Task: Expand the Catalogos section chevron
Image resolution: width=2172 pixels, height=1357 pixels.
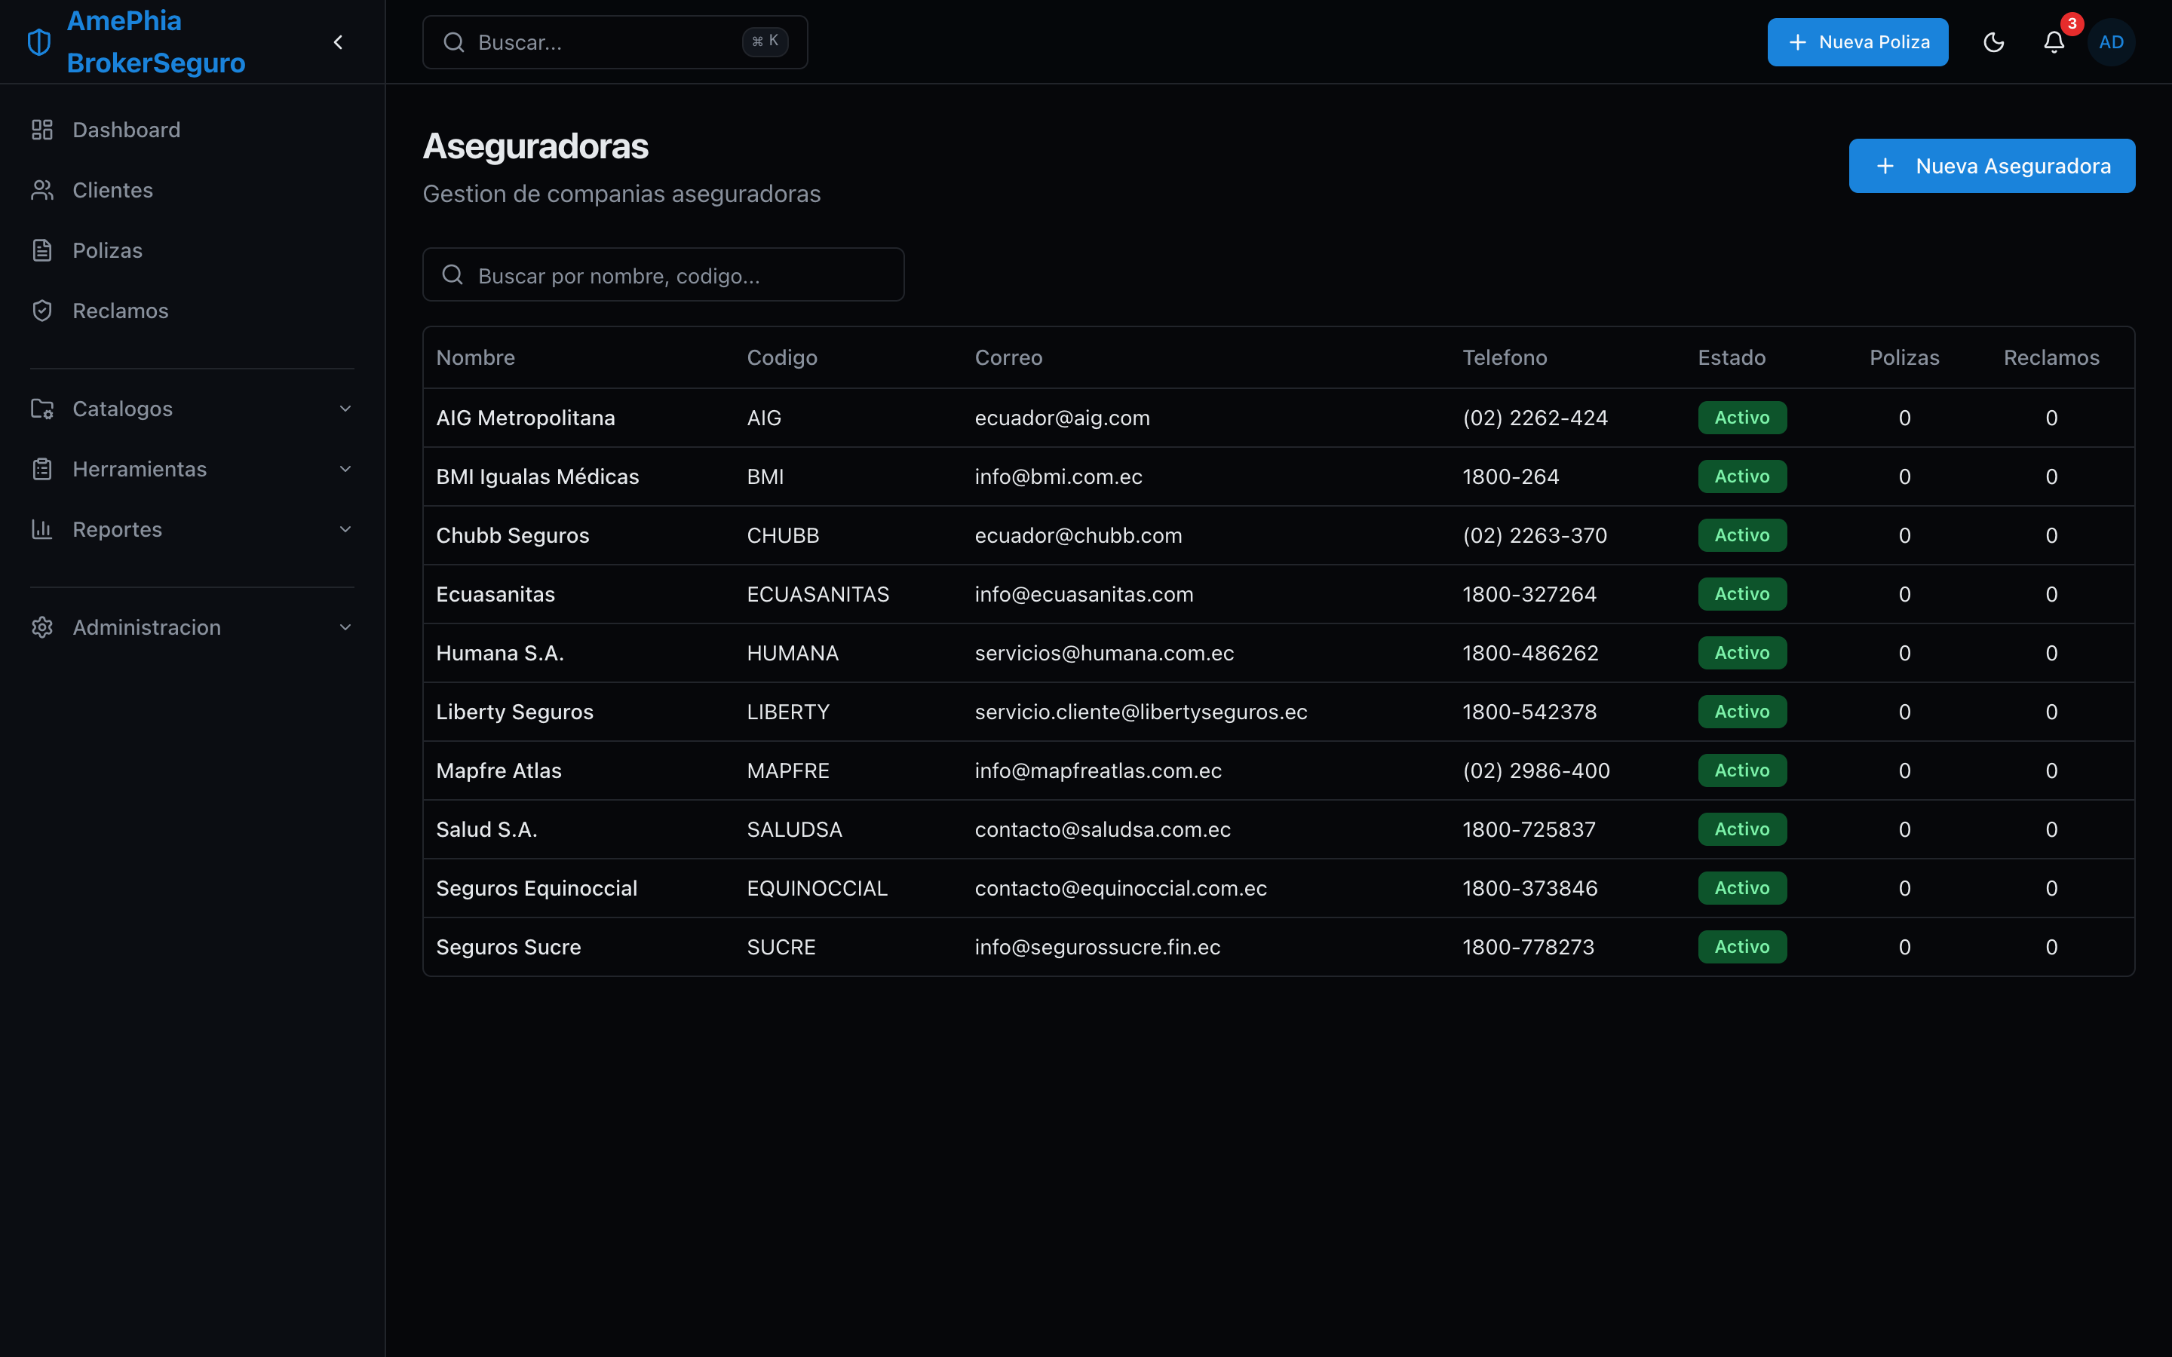Action: (345, 409)
